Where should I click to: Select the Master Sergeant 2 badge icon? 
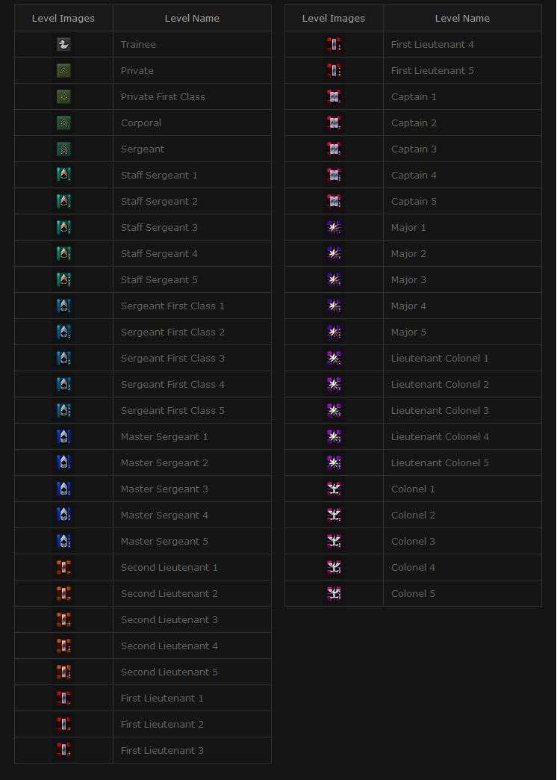pos(63,463)
